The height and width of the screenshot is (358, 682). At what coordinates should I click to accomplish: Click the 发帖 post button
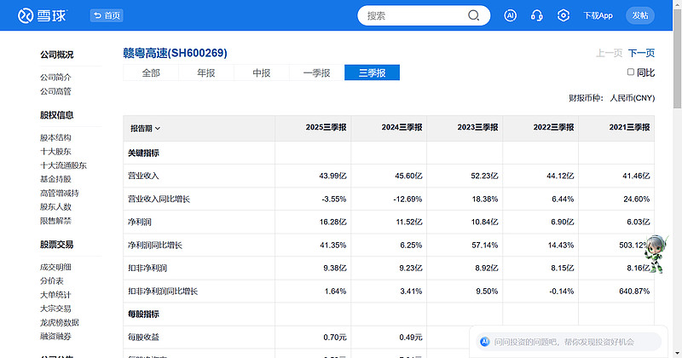click(x=640, y=15)
